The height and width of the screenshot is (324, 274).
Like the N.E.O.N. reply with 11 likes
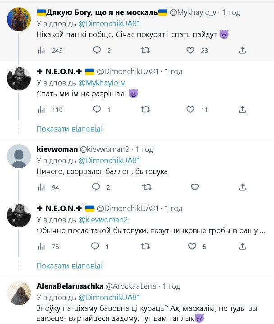191,109
